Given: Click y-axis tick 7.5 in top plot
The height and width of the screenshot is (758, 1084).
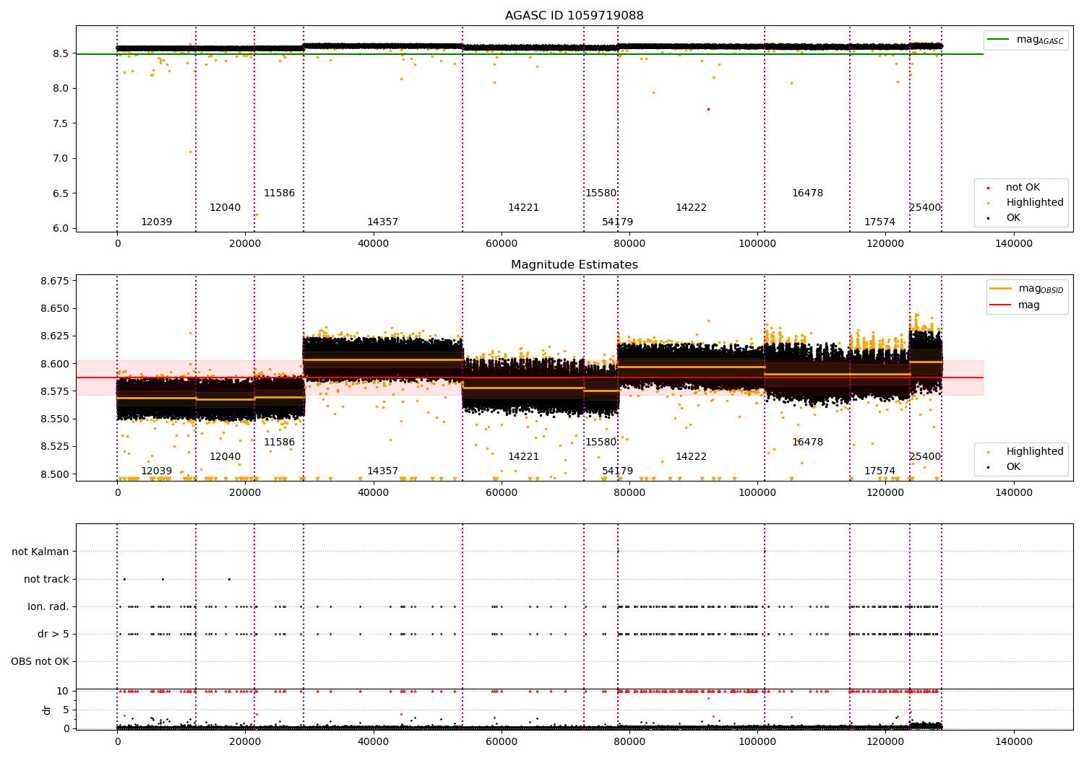Looking at the screenshot, I should click(61, 123).
